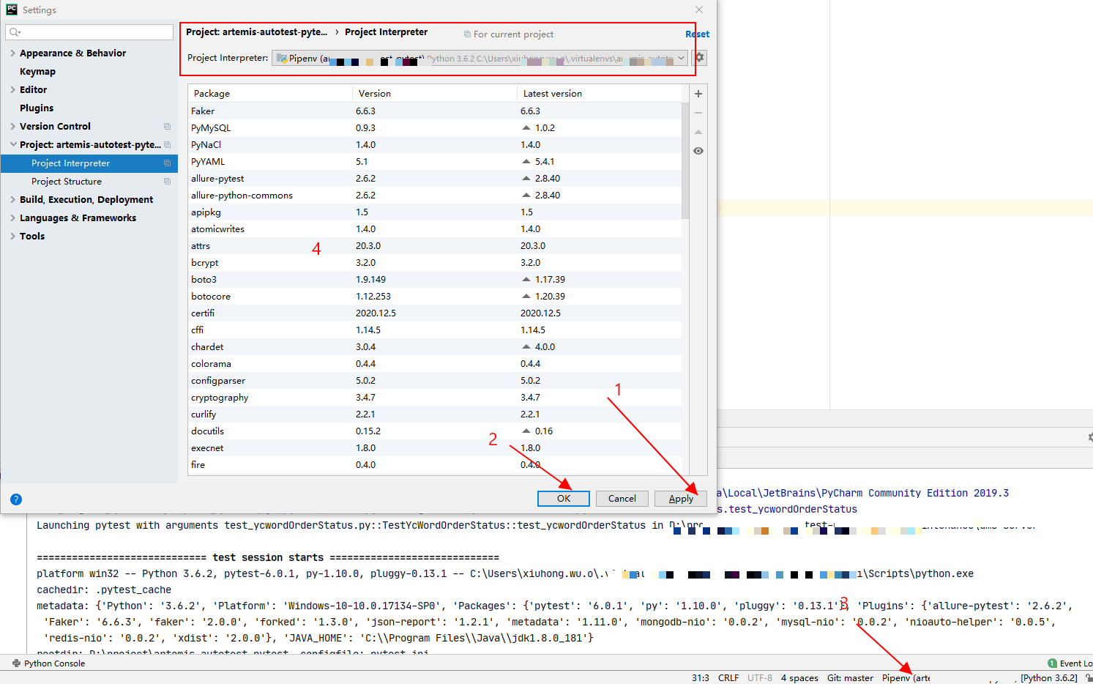Screen dimensions: 1093x684
Task: Toggle early release versions with the eye icon
Action: [x=698, y=150]
